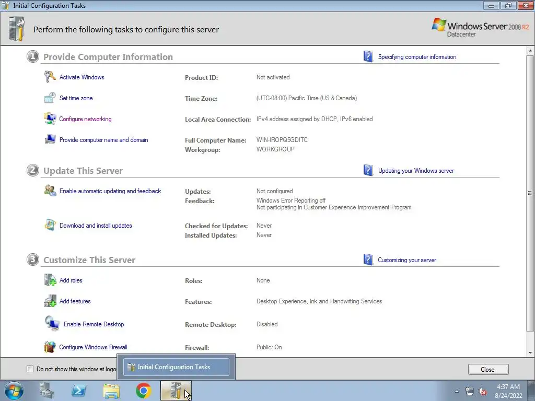Click 'Not activated' Product ID value
The height and width of the screenshot is (401, 535).
273,77
